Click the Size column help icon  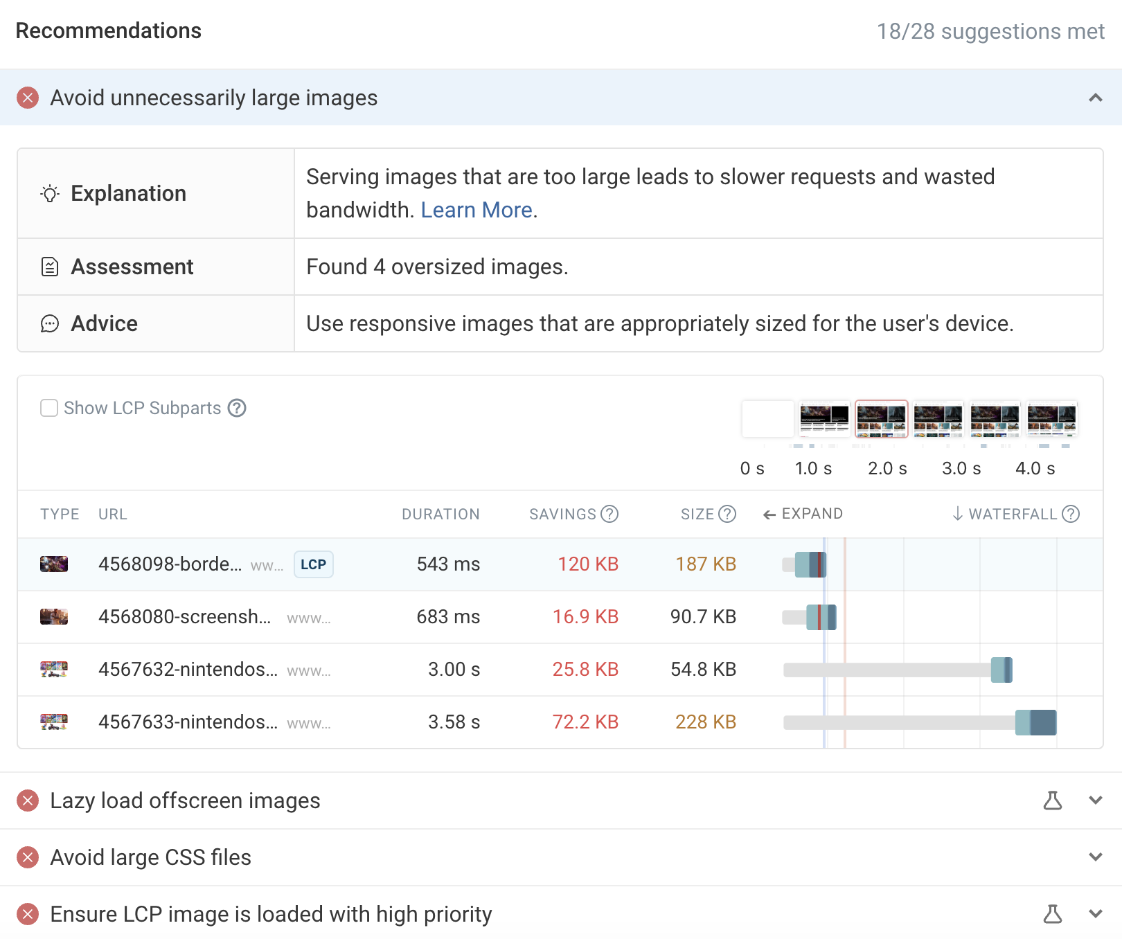pyautogui.click(x=727, y=514)
